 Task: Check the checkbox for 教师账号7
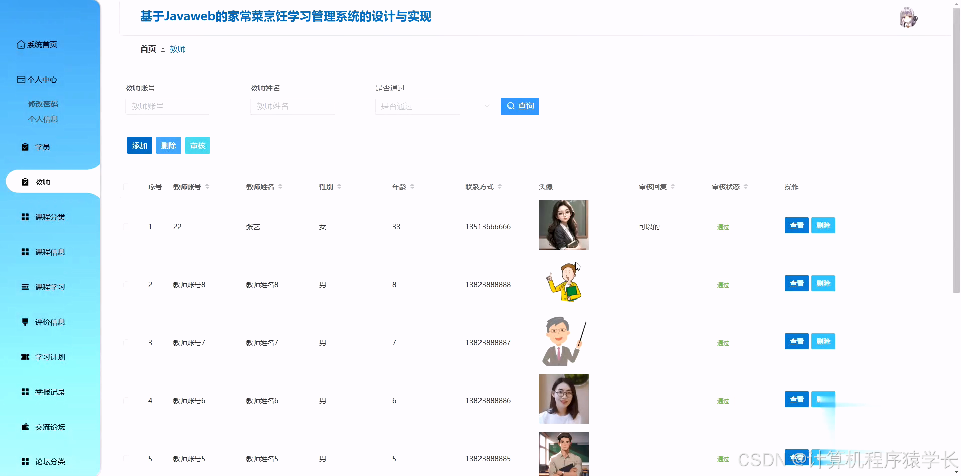pyautogui.click(x=127, y=342)
